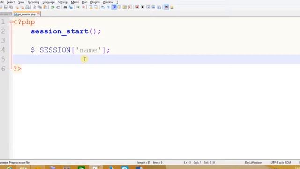The width and height of the screenshot is (300, 169).
Task: Click the Playback macro icon
Action: (x=148, y=8)
